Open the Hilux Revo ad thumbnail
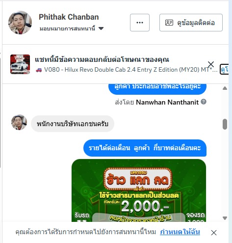The image size is (232, 243). click(x=20, y=64)
